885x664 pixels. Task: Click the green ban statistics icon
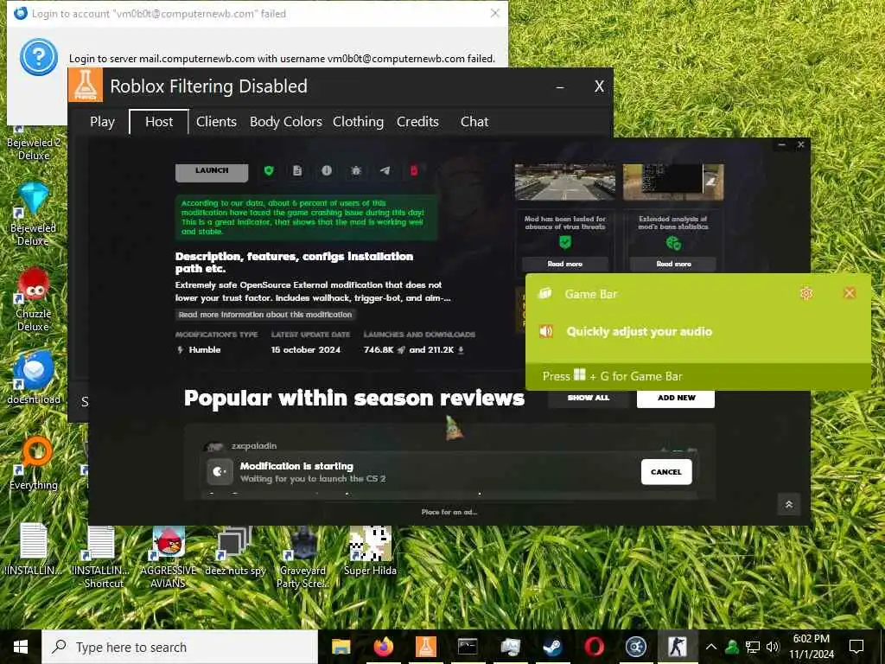(x=673, y=243)
